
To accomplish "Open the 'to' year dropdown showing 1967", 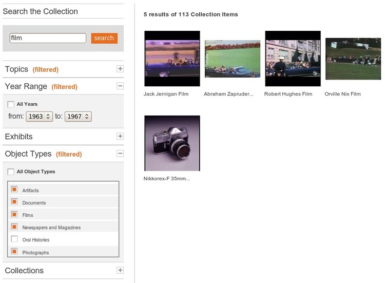I will [x=79, y=117].
